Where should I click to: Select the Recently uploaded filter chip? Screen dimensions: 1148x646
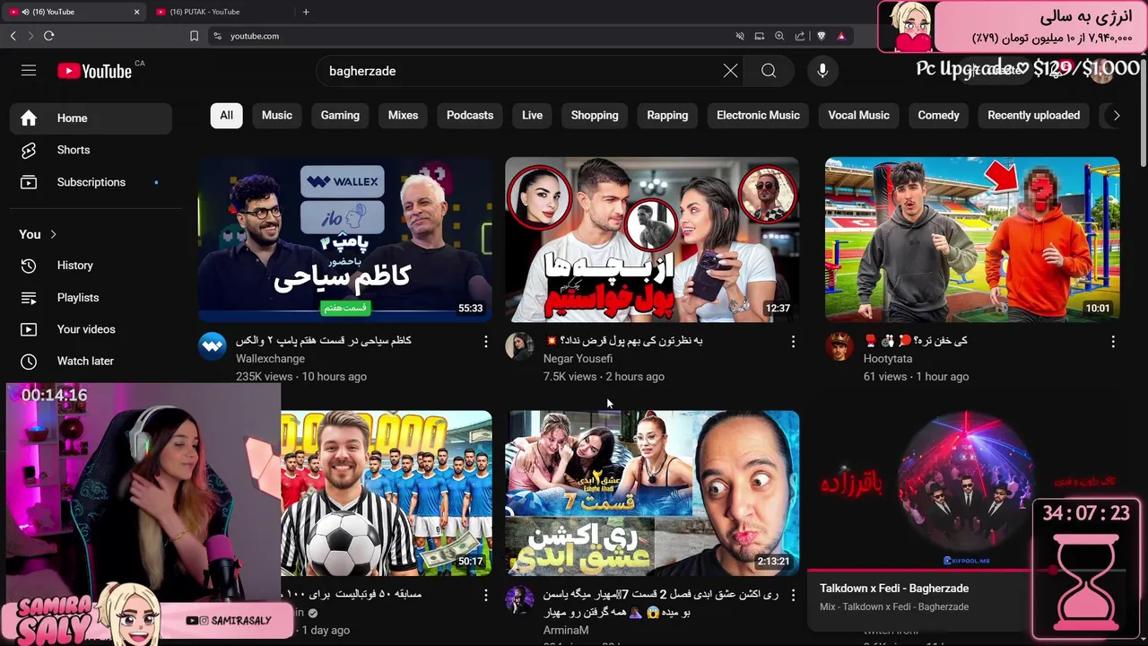click(1033, 115)
